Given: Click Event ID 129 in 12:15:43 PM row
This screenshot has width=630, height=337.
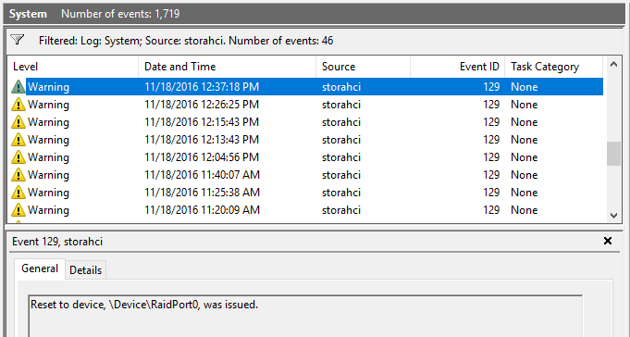Looking at the screenshot, I should (491, 122).
